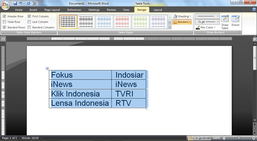Apply the black Light Shading table style
The width and height of the screenshot is (257, 141).
[x=86, y=22]
